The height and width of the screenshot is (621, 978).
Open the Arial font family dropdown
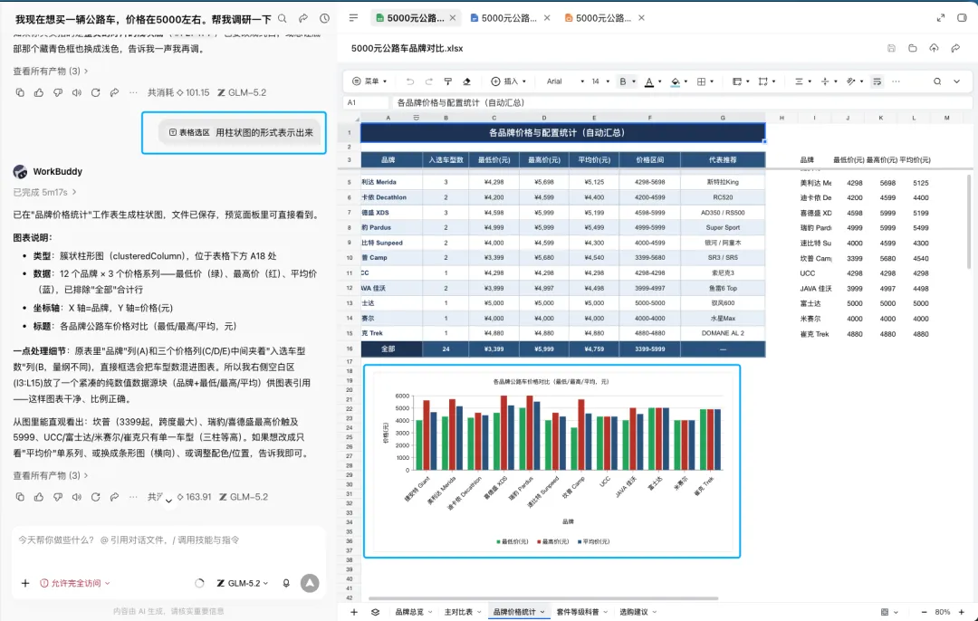[x=566, y=81]
